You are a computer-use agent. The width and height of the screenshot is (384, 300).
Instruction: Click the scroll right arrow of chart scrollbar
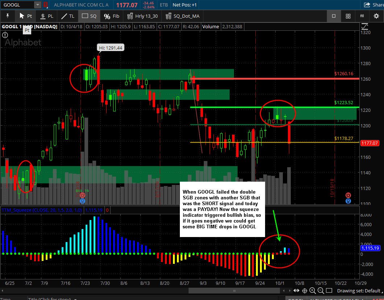click(x=290, y=291)
